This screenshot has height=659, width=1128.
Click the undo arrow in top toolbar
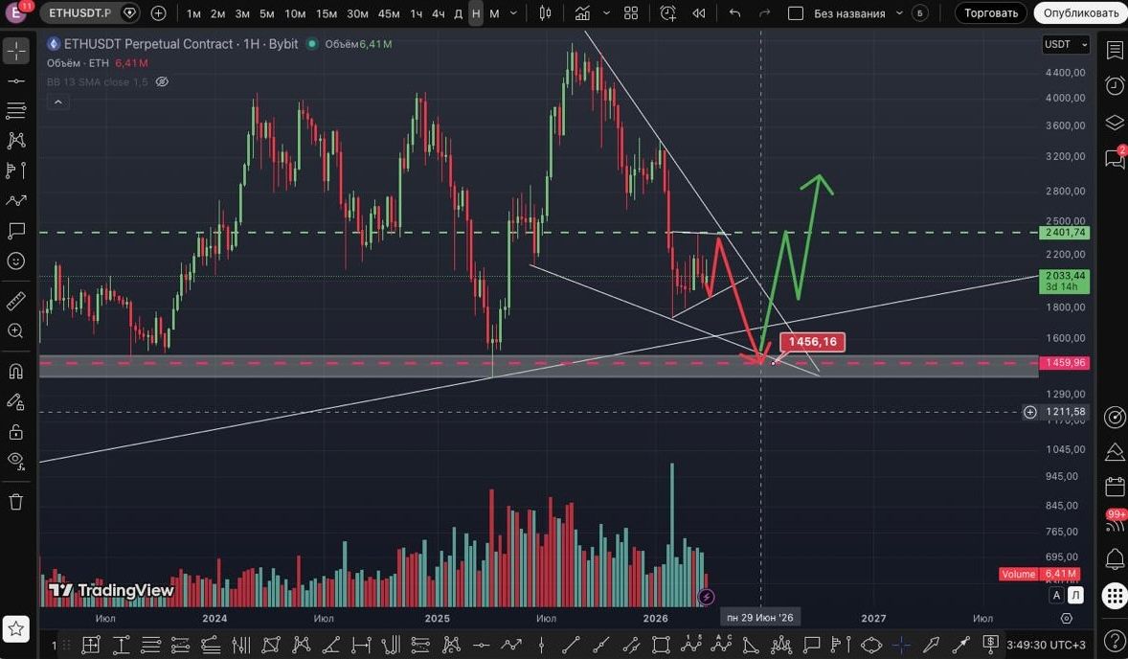734,13
